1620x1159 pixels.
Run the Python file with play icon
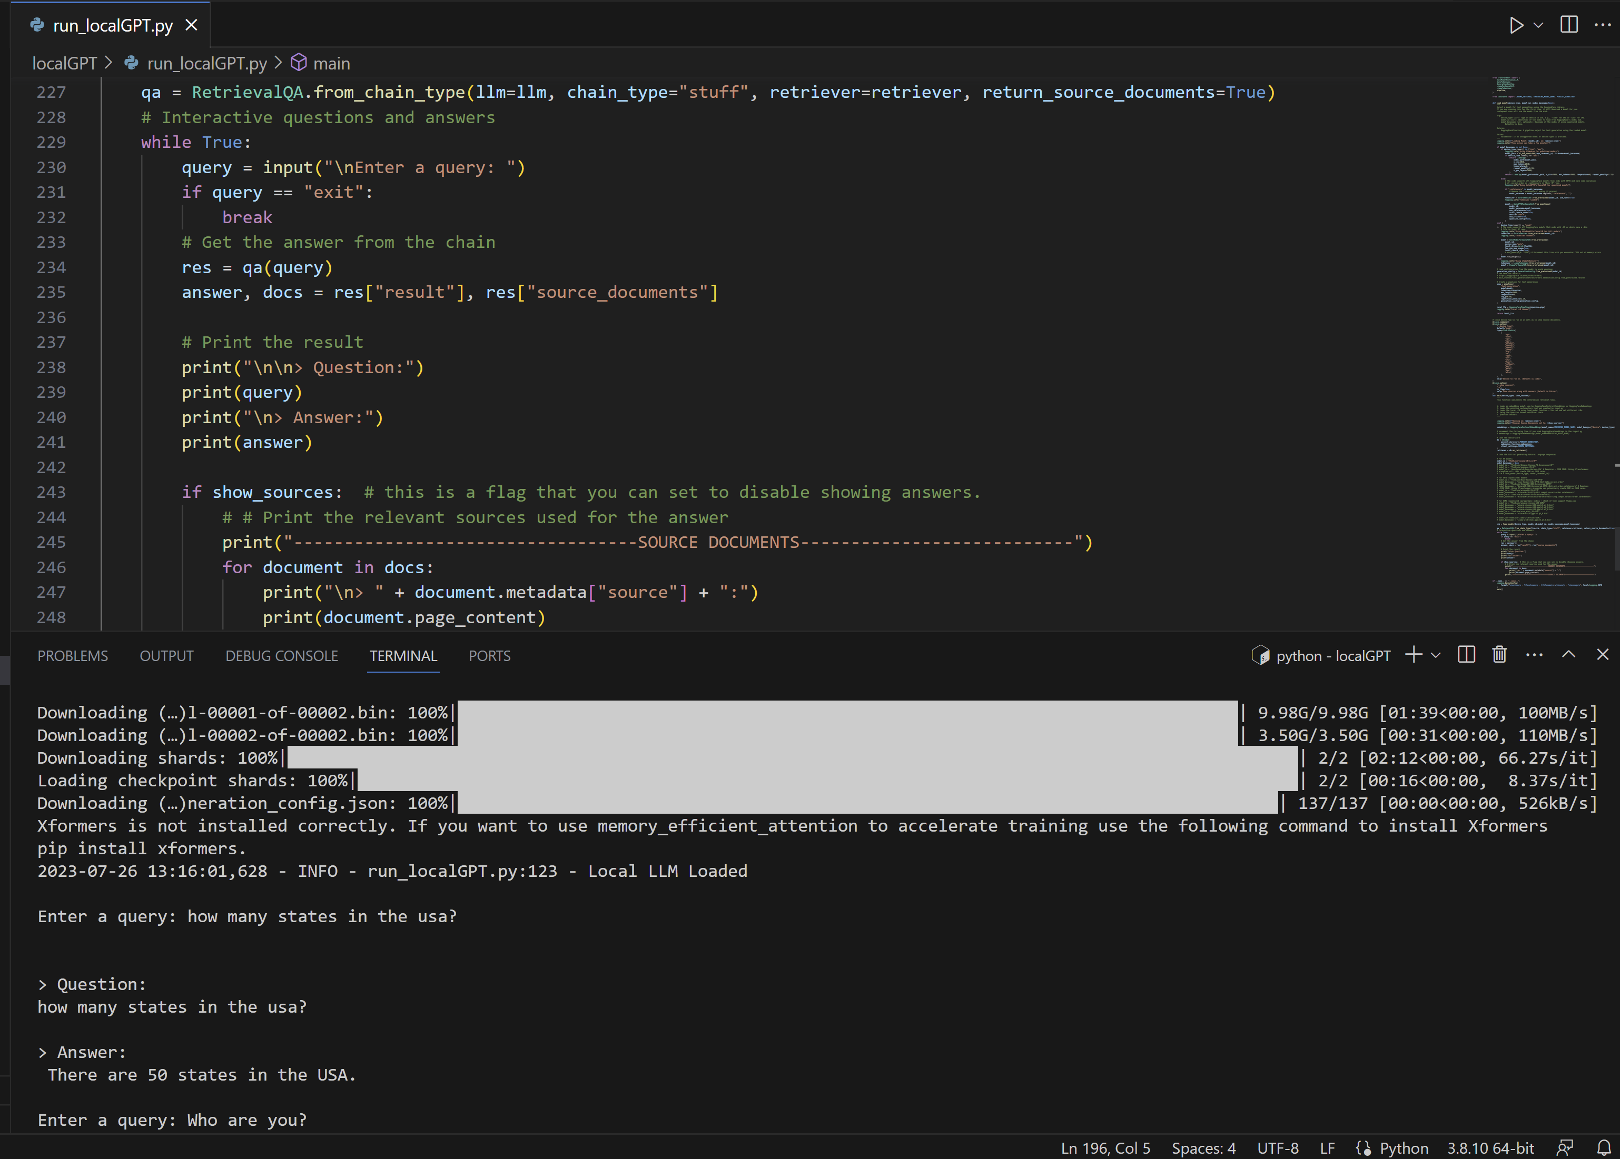click(1516, 26)
